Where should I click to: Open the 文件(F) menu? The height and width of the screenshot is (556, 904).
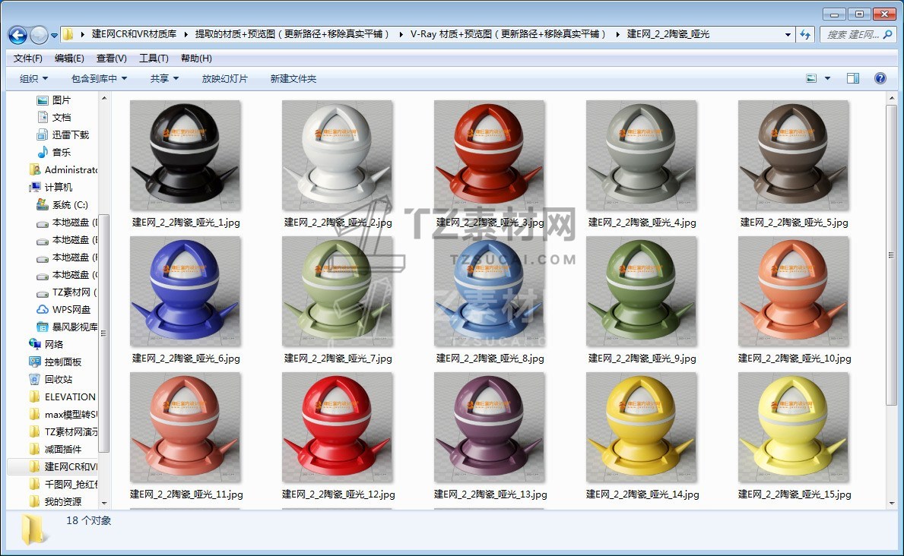pyautogui.click(x=27, y=58)
